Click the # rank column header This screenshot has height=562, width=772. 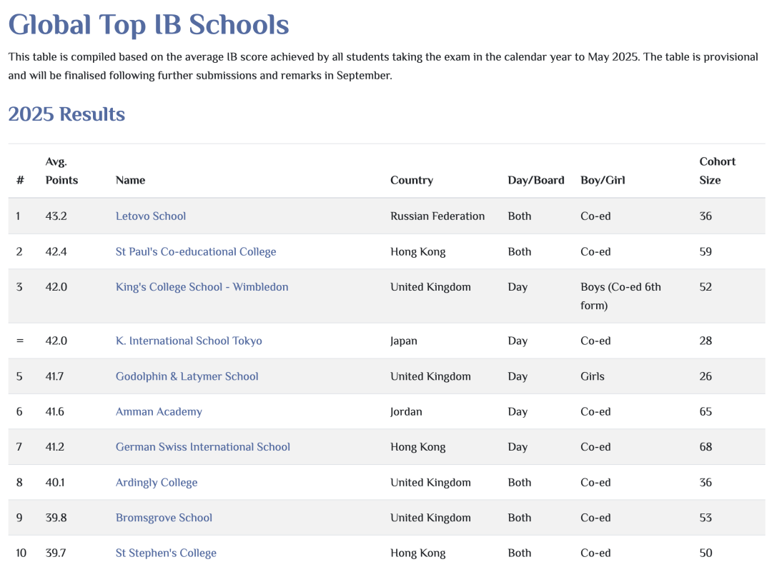20,181
